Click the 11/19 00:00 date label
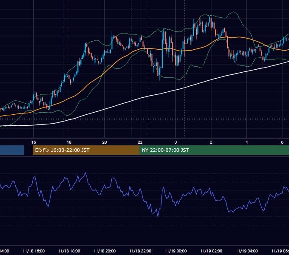Image resolution: width=289 pixels, height=255 pixels. [x=176, y=251]
